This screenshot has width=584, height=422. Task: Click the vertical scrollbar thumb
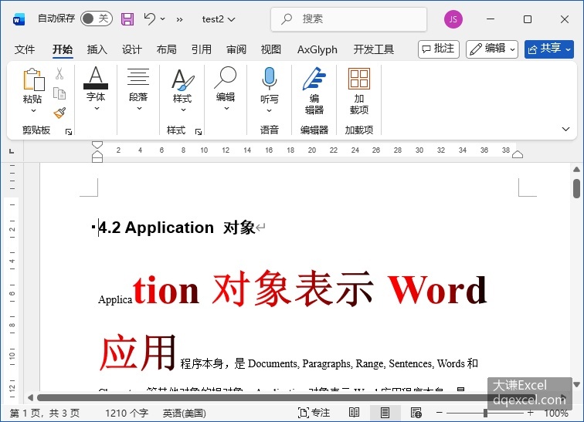[576, 188]
